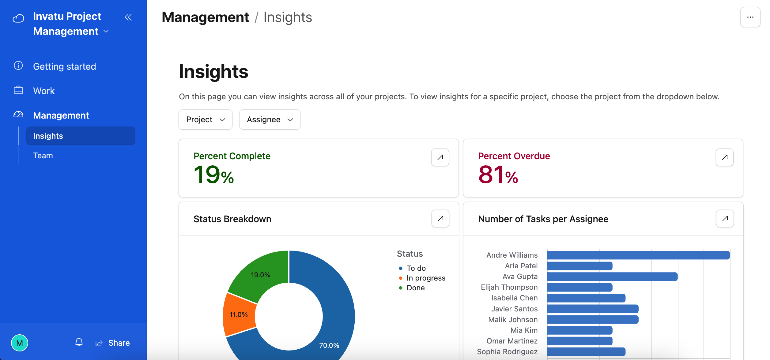Expand Number of Tasks per Assignee chart

coord(725,219)
